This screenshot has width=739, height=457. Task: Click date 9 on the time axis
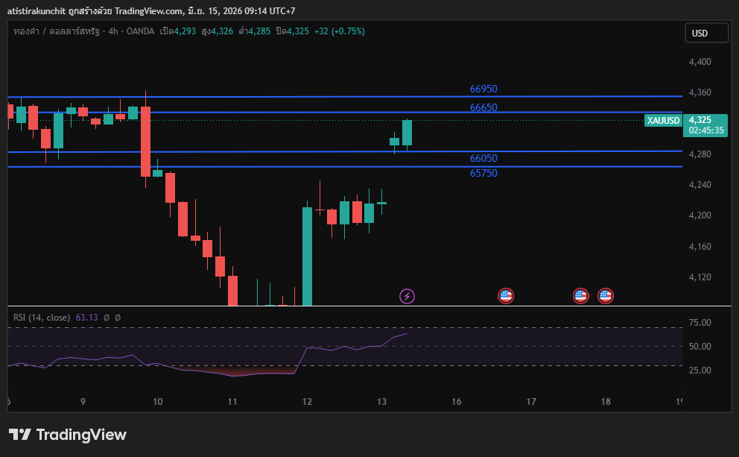[x=83, y=402]
